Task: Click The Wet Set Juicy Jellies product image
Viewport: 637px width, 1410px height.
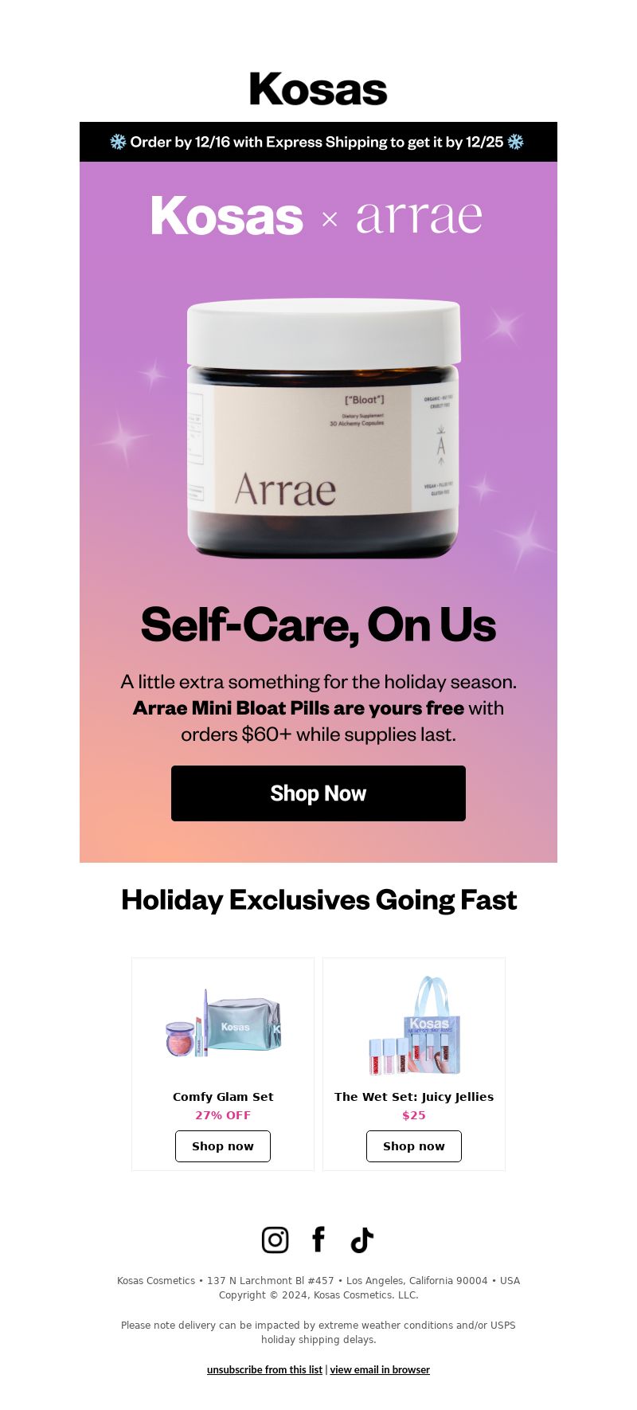Action: click(x=414, y=1025)
